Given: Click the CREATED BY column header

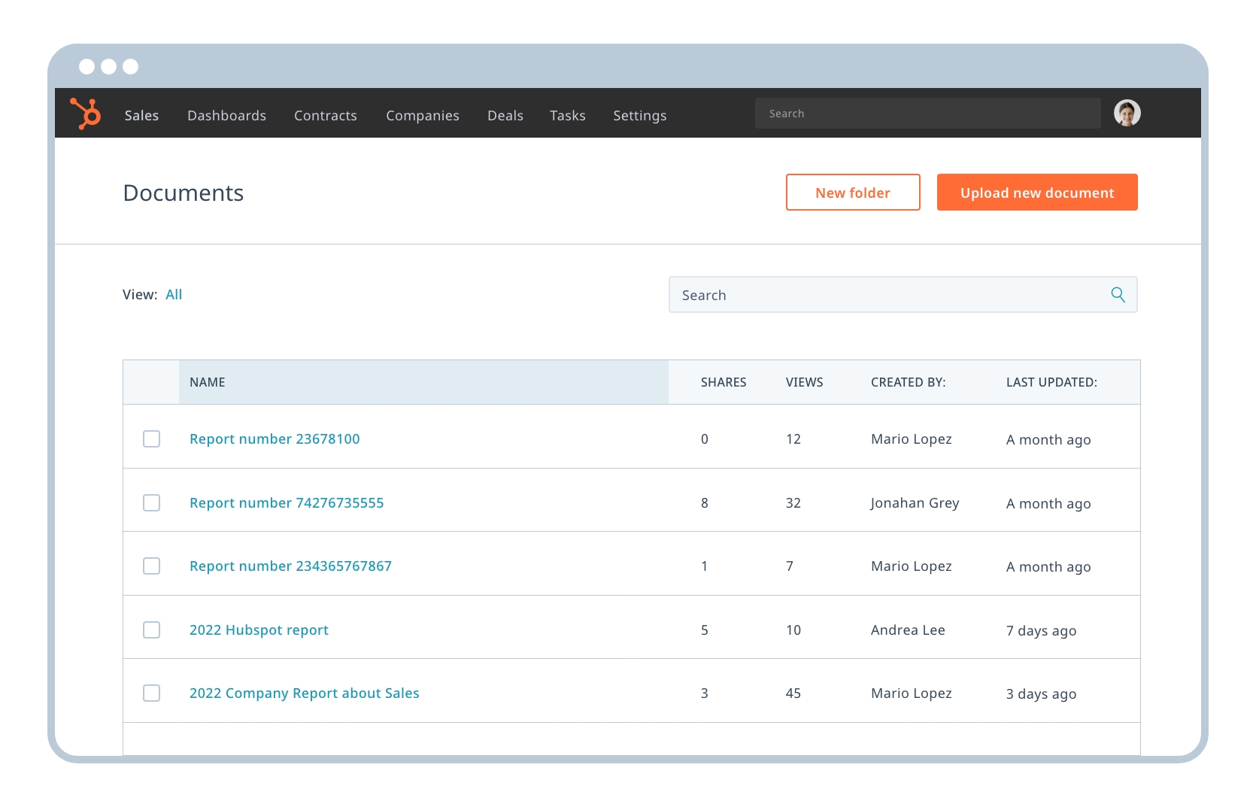Looking at the screenshot, I should pyautogui.click(x=909, y=382).
